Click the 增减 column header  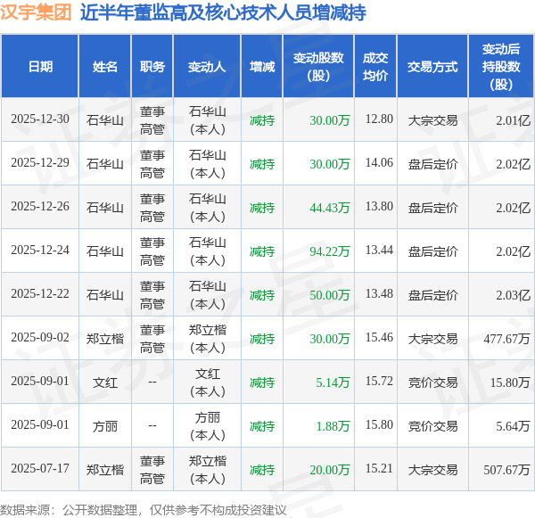pyautogui.click(x=262, y=67)
